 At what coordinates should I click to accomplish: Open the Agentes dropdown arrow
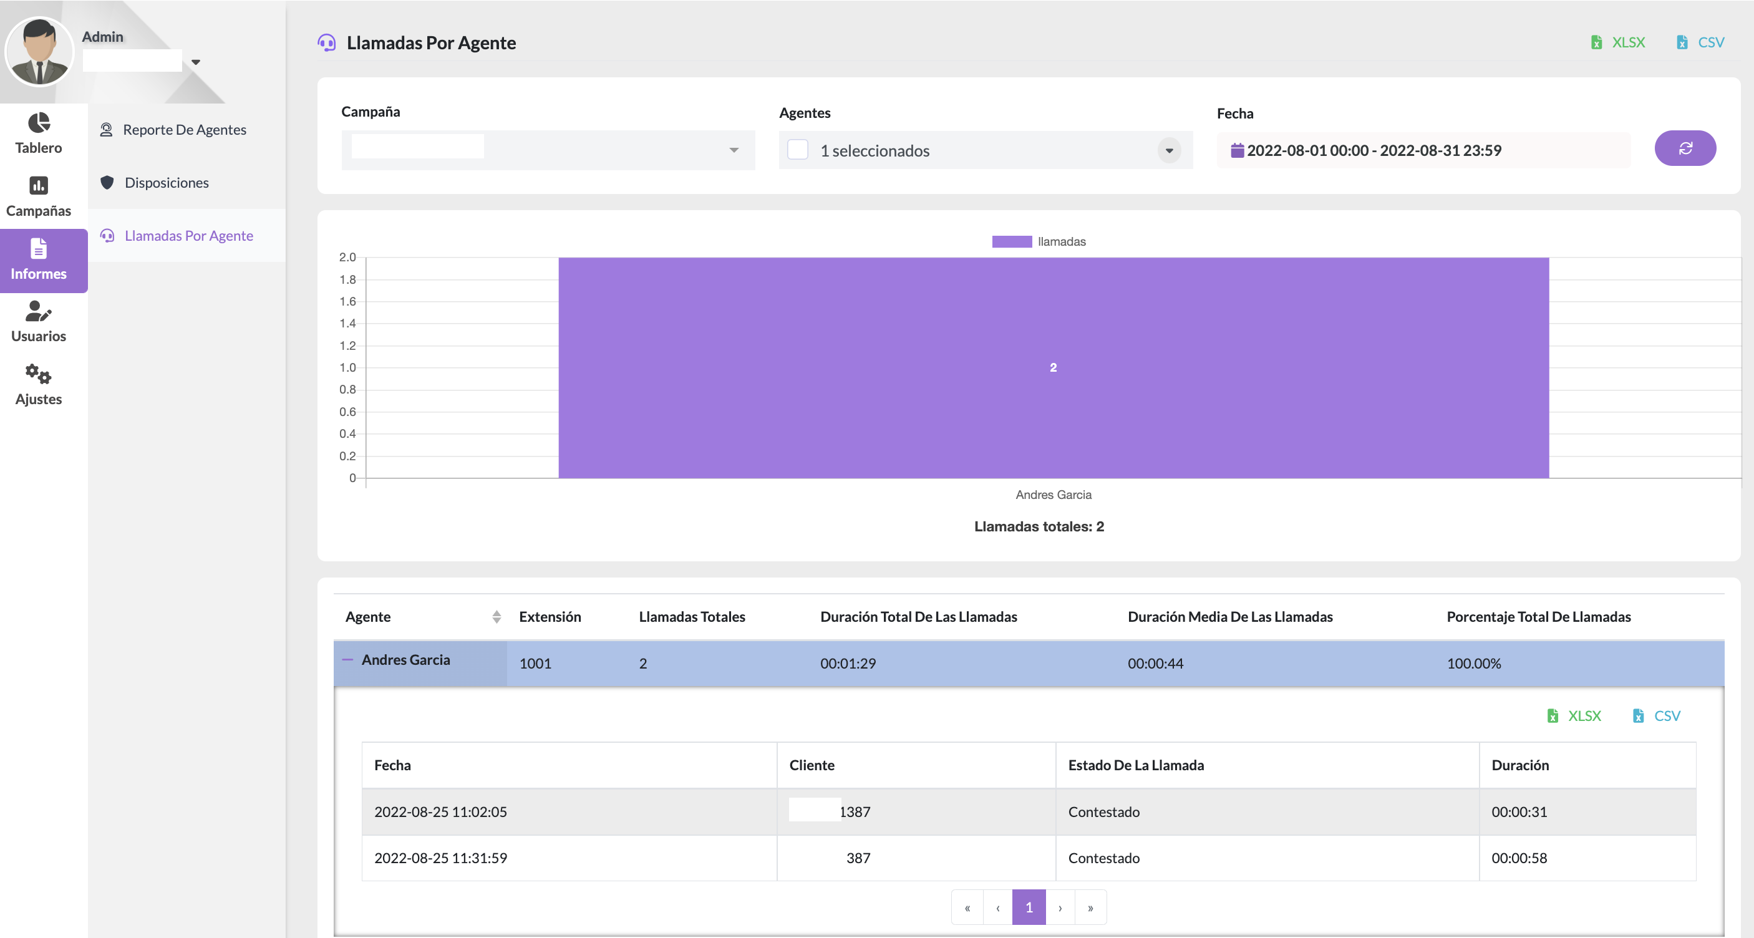(1168, 150)
